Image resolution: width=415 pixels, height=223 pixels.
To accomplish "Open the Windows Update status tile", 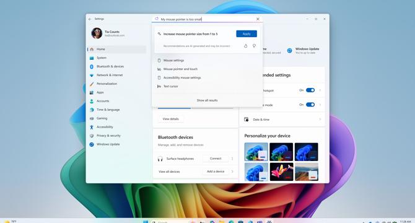I will click(x=304, y=51).
